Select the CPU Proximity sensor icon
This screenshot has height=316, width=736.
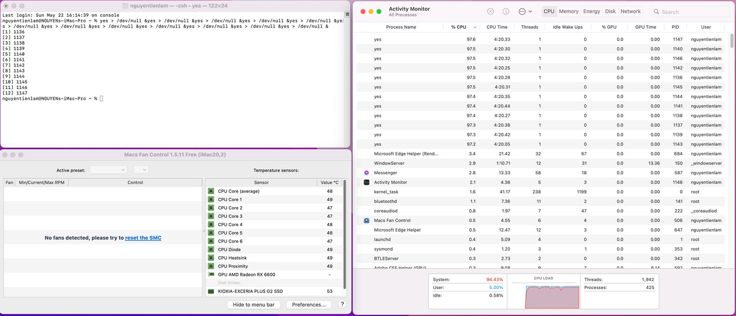pyautogui.click(x=210, y=266)
